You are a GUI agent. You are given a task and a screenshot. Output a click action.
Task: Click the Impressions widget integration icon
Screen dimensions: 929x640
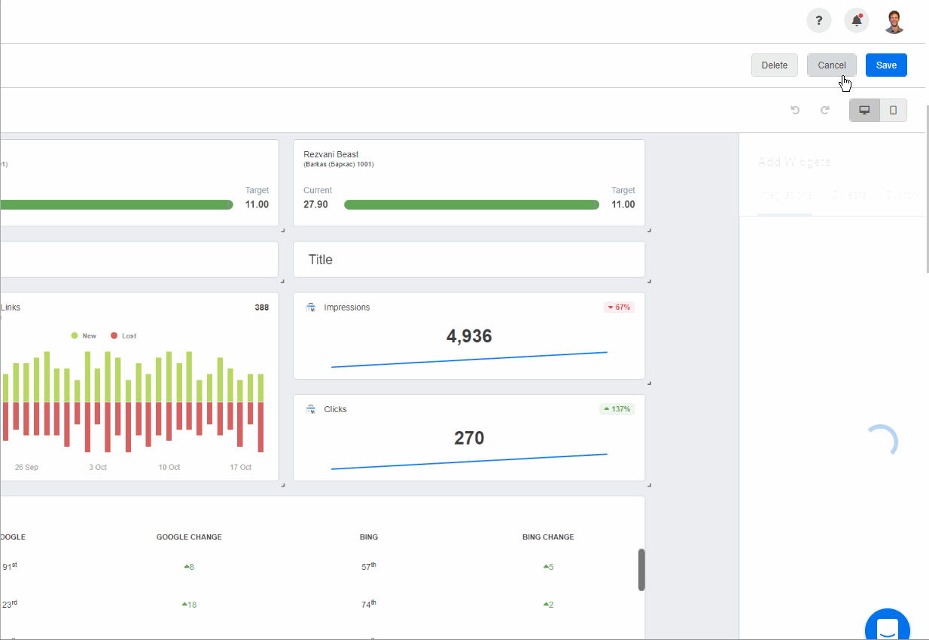pos(311,308)
